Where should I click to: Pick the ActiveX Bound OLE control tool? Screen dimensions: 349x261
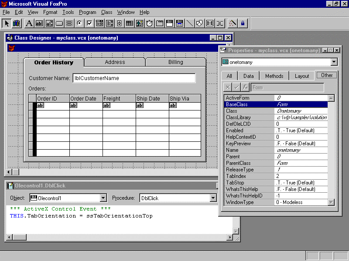[180, 23]
